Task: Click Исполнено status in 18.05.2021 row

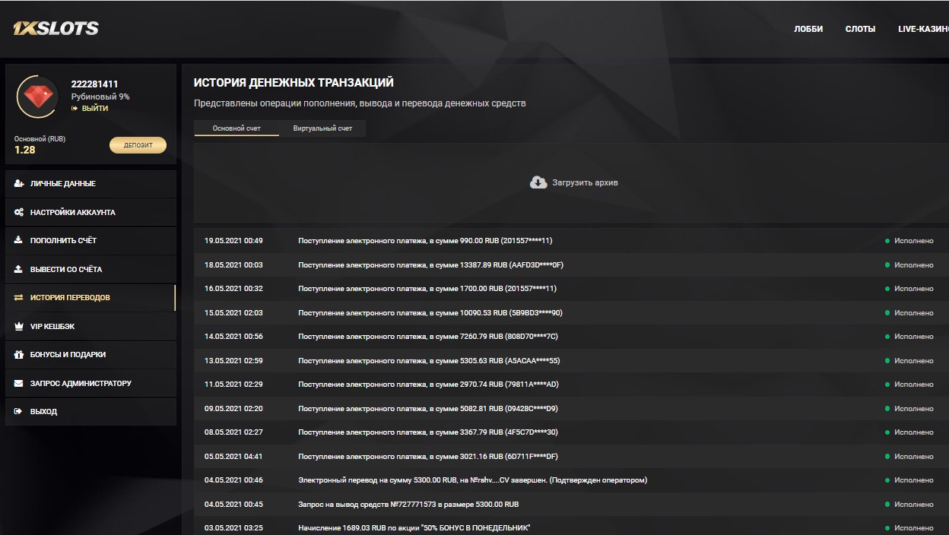Action: (914, 265)
